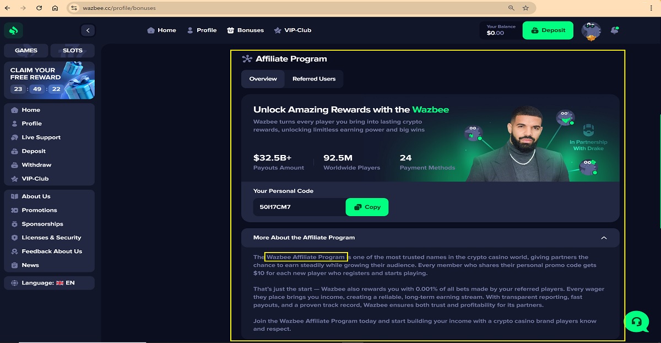
Task: Click the Wazbee logo icon
Action: [x=14, y=30]
